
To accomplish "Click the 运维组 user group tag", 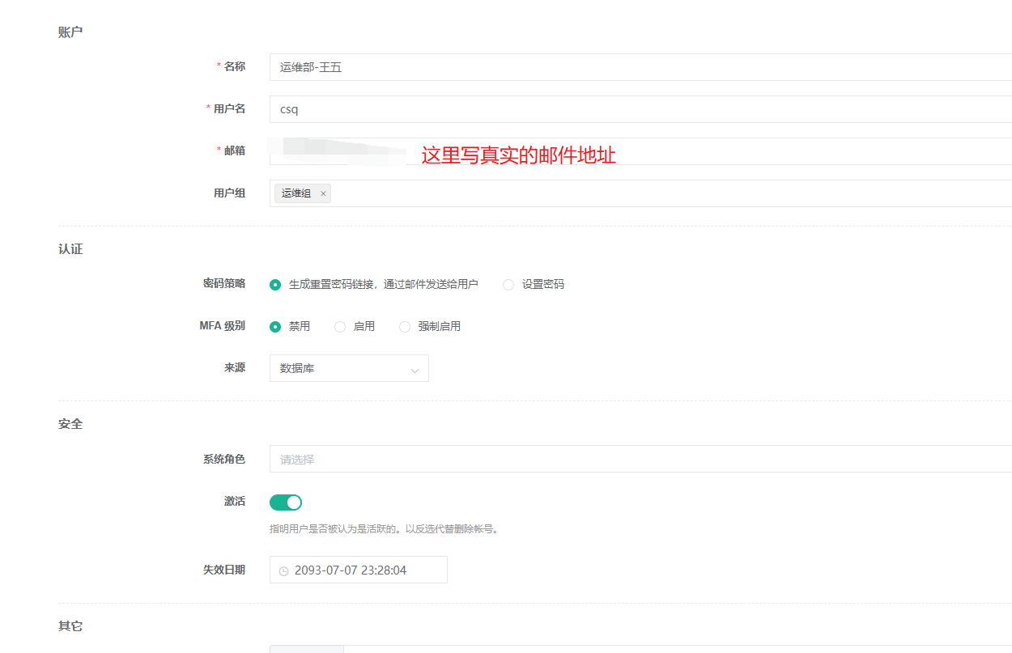I will (x=303, y=193).
